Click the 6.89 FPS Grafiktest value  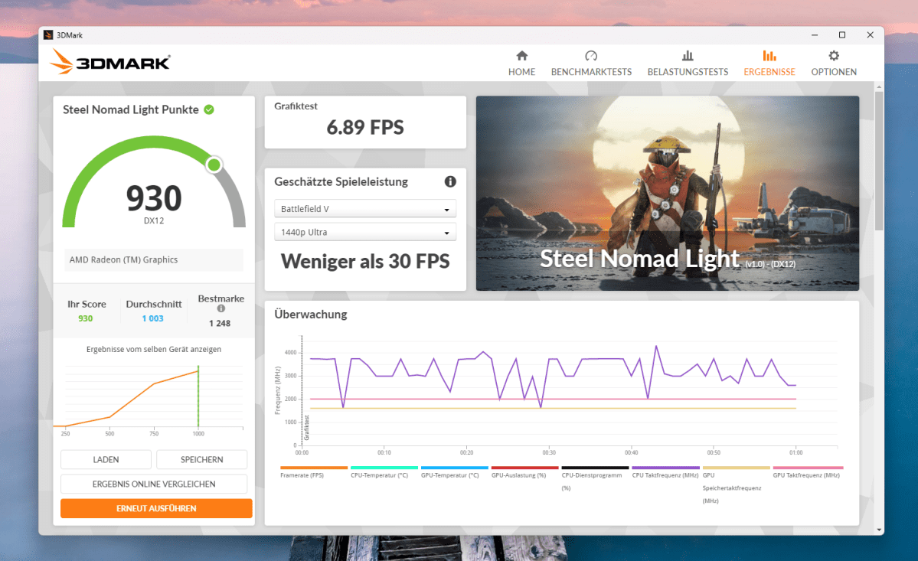365,128
